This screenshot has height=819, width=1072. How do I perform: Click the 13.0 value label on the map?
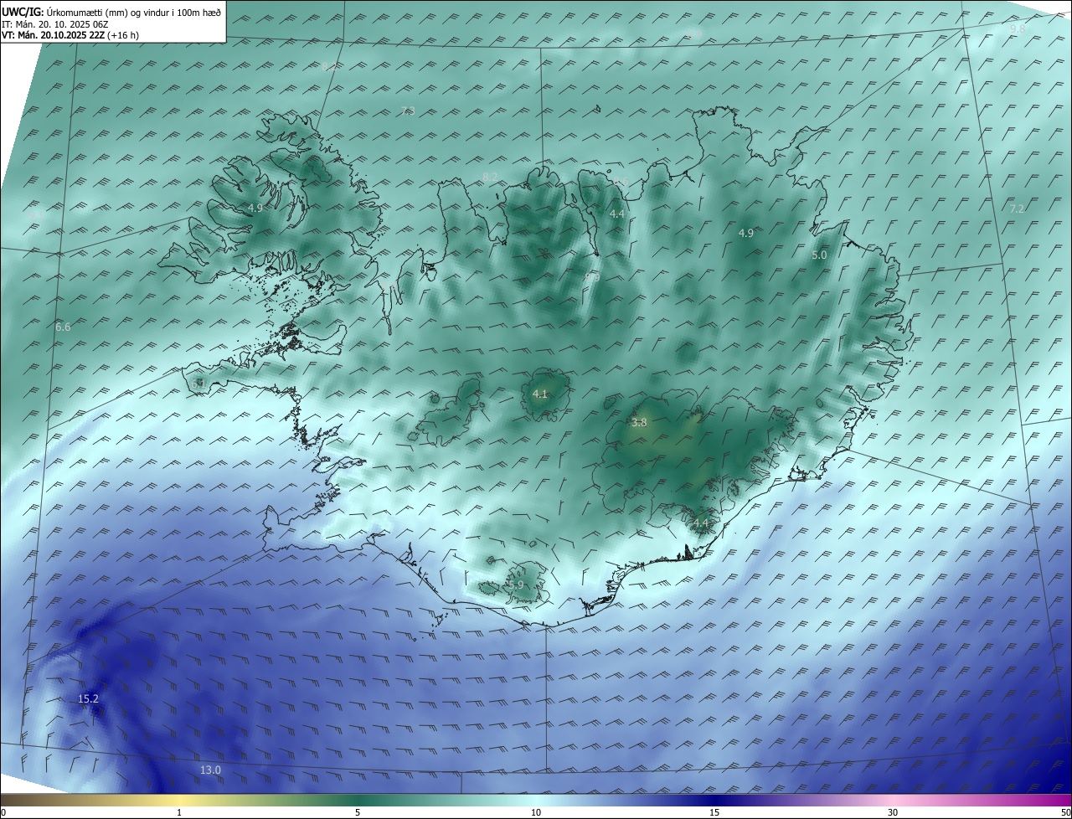(x=210, y=770)
